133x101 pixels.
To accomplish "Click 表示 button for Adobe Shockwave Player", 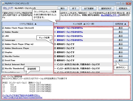I will (121, 48).
